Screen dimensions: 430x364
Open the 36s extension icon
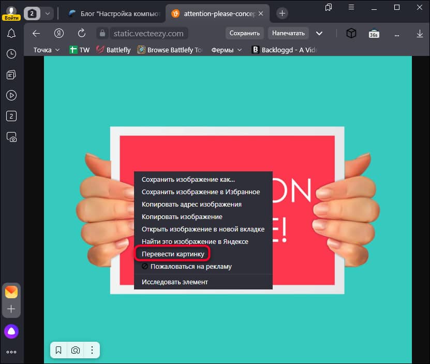click(x=374, y=34)
